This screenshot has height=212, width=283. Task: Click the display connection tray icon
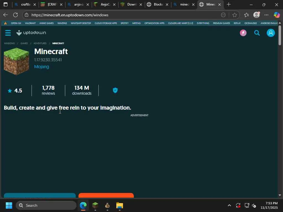click(x=247, y=205)
